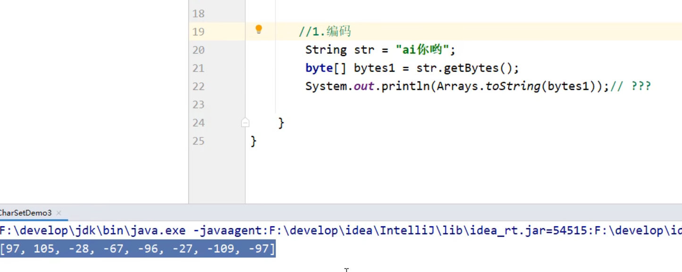682x272 pixels.
Task: Click line number 22 in the gutter
Action: click(x=198, y=87)
